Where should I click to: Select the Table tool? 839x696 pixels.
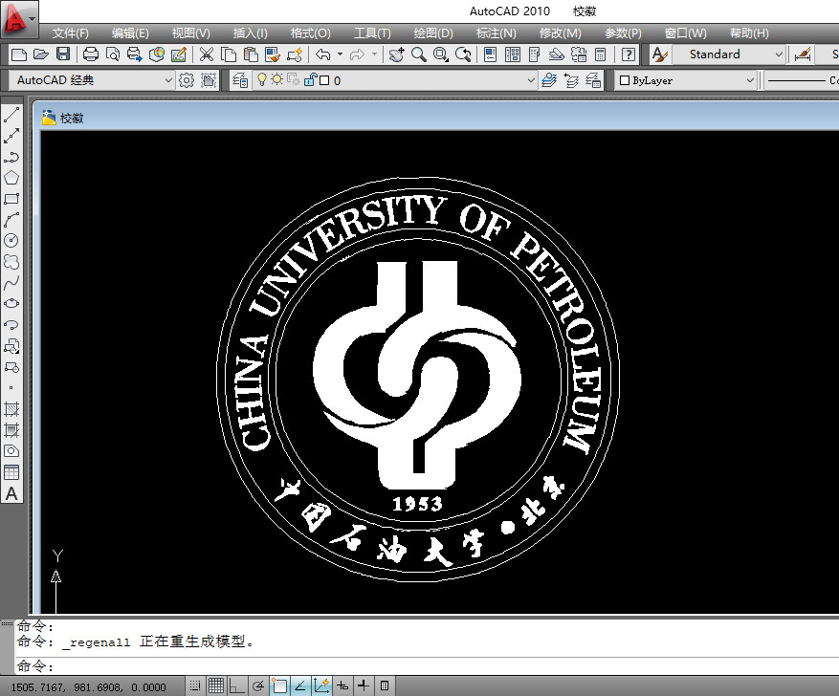click(x=11, y=472)
